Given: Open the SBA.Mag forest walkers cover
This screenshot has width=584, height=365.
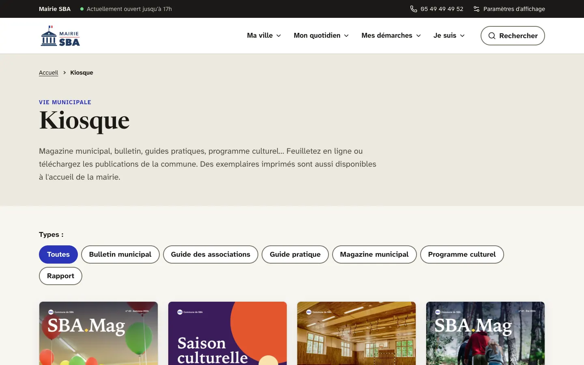Looking at the screenshot, I should click(x=485, y=333).
